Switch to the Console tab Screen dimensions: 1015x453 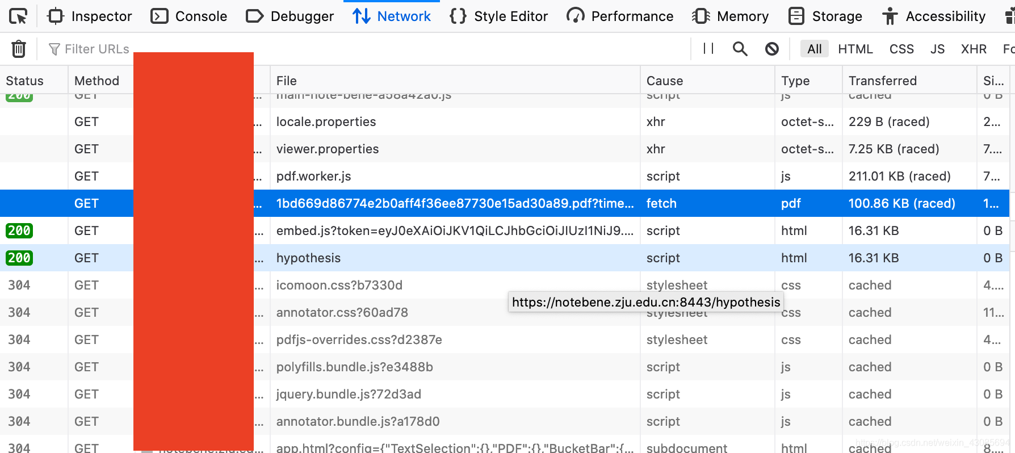click(x=189, y=16)
